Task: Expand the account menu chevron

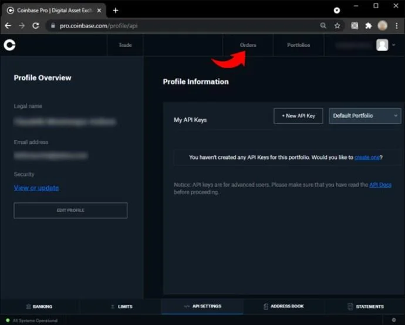Action: click(394, 45)
